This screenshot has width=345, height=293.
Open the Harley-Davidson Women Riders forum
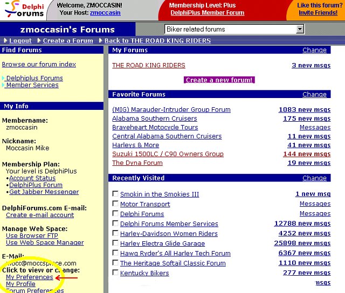(169, 234)
